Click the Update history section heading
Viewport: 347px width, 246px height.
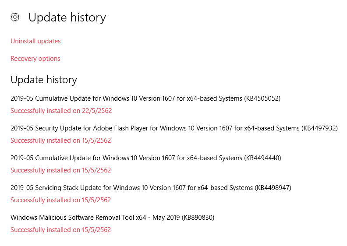44,80
